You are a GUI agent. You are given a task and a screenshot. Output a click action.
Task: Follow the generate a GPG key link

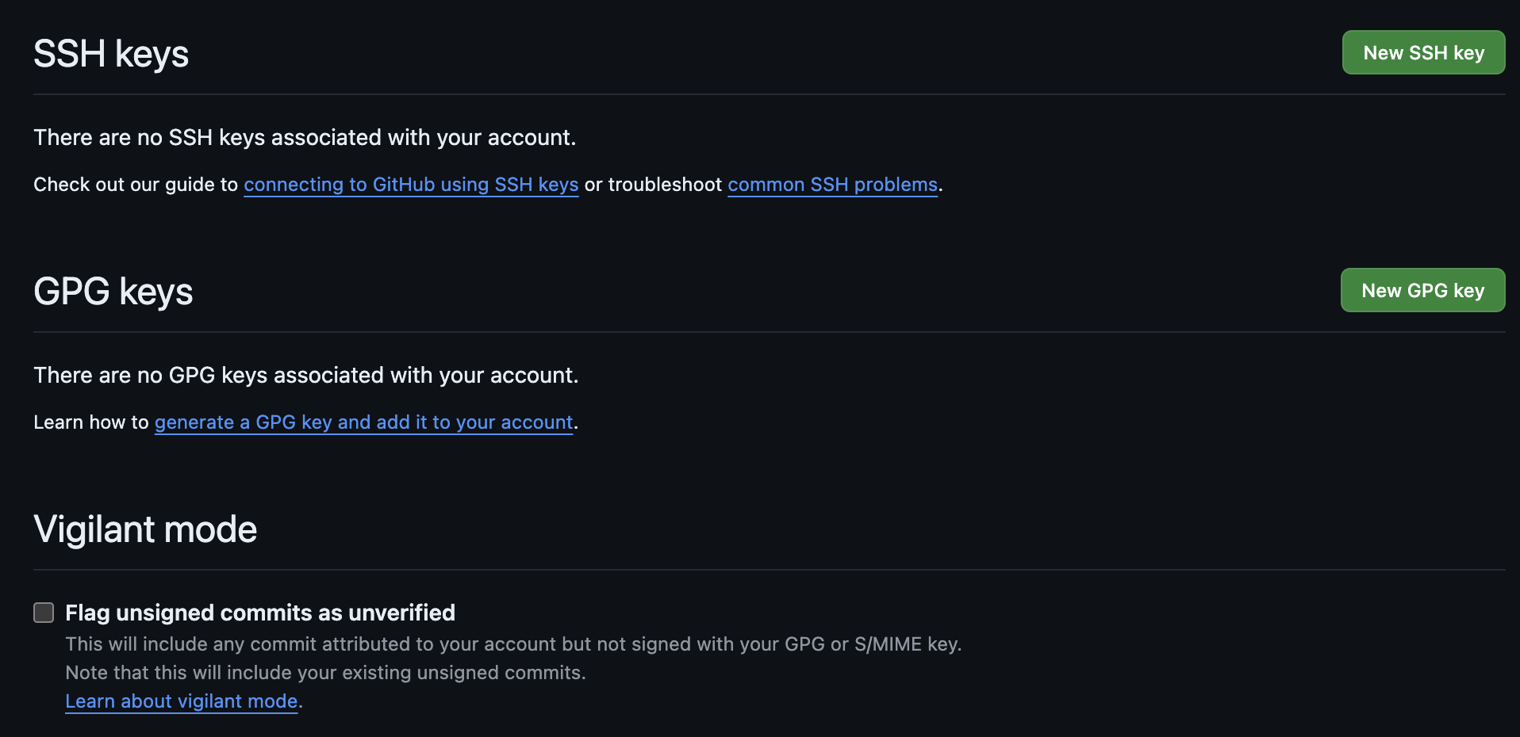(x=363, y=422)
